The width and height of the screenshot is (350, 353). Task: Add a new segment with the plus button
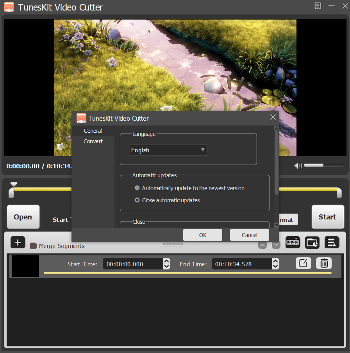coord(18,242)
